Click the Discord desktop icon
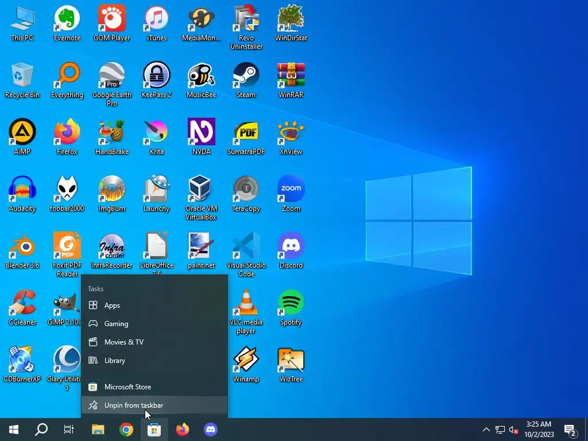 click(291, 250)
